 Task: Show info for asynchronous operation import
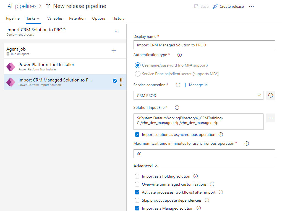click(221, 134)
